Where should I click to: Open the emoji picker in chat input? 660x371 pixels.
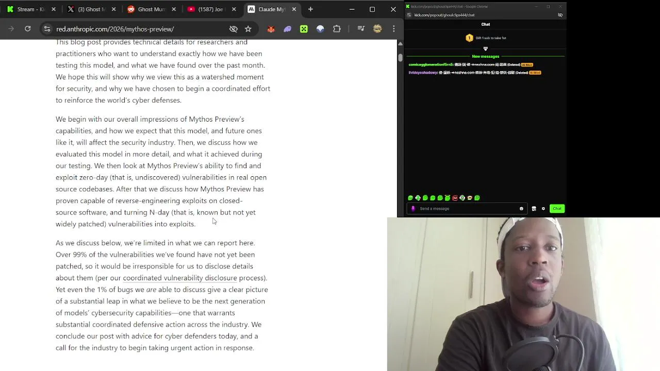[x=521, y=209]
